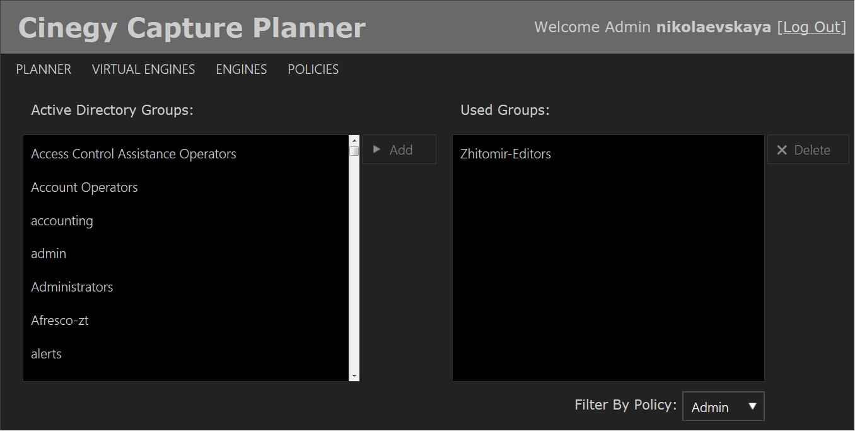Click the username nikolaevskaya
Viewport: 855px width, 431px height.
click(x=714, y=27)
